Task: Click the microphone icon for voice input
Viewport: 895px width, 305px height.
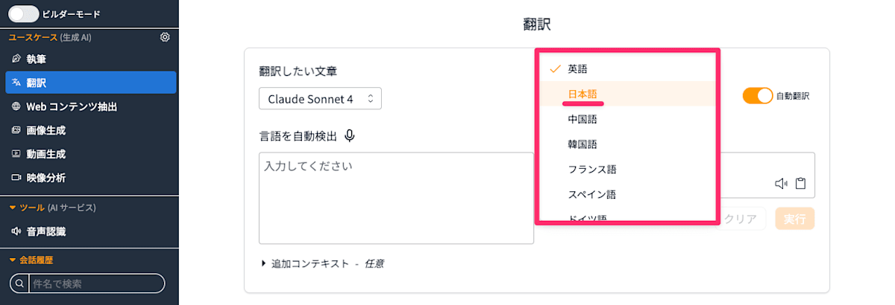Action: [x=350, y=136]
